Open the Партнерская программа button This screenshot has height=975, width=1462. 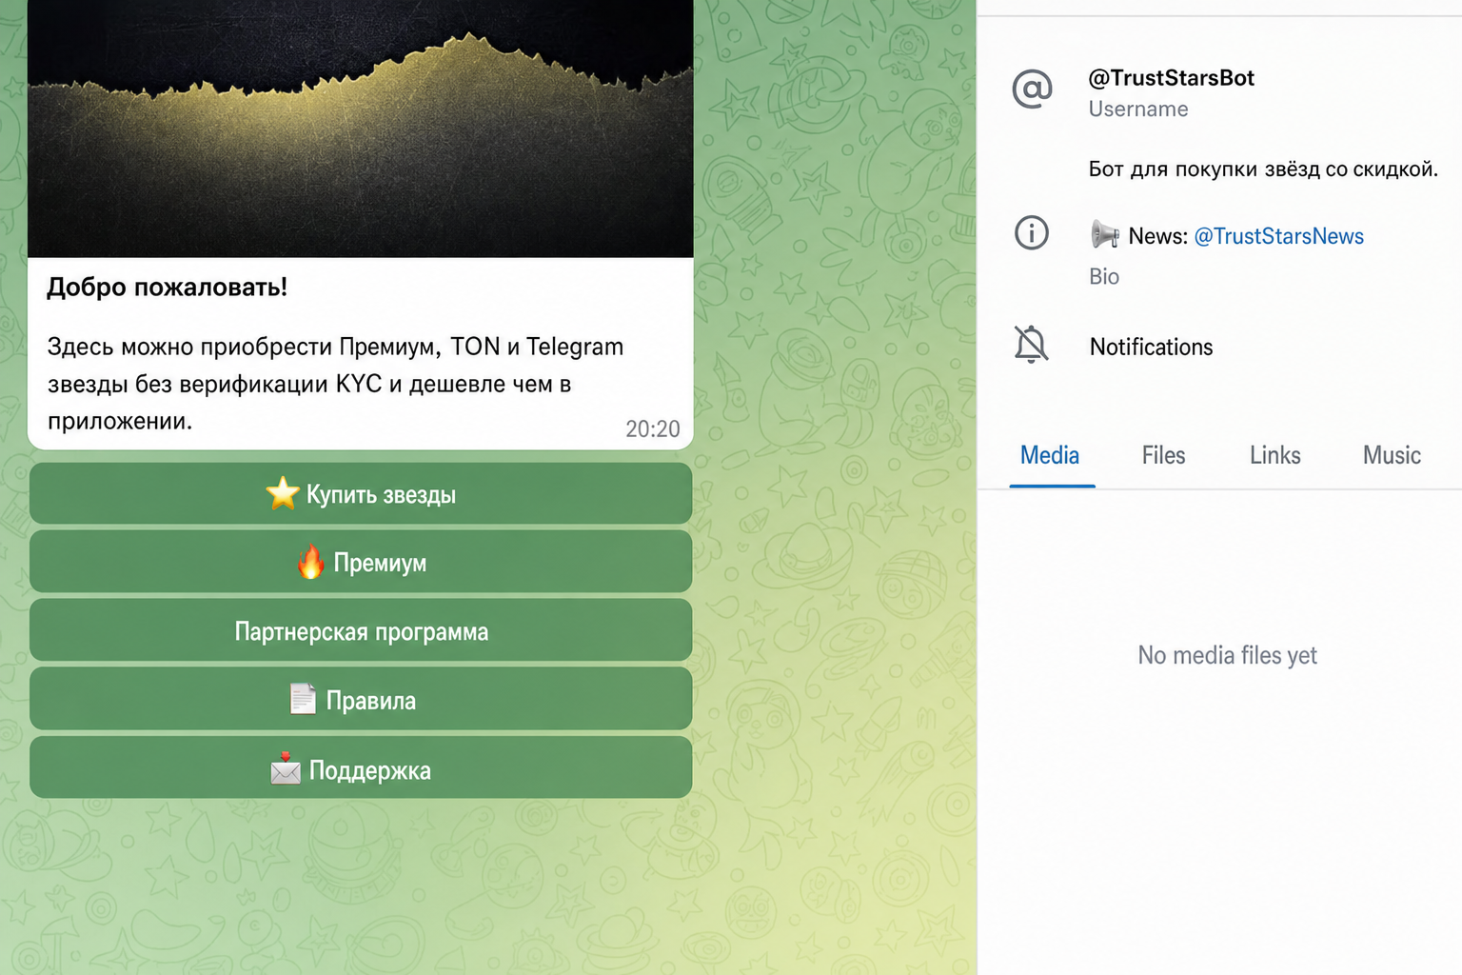tap(361, 630)
